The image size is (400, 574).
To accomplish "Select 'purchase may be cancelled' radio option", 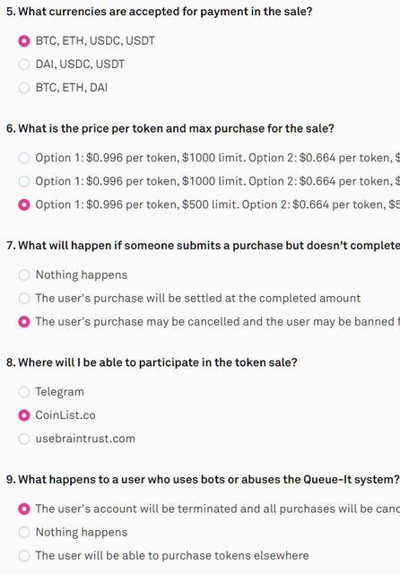I will 24,322.
